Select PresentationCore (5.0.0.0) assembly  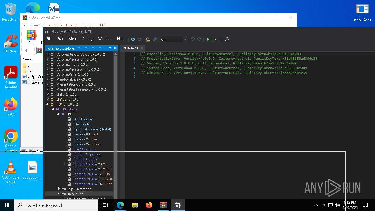76,84
